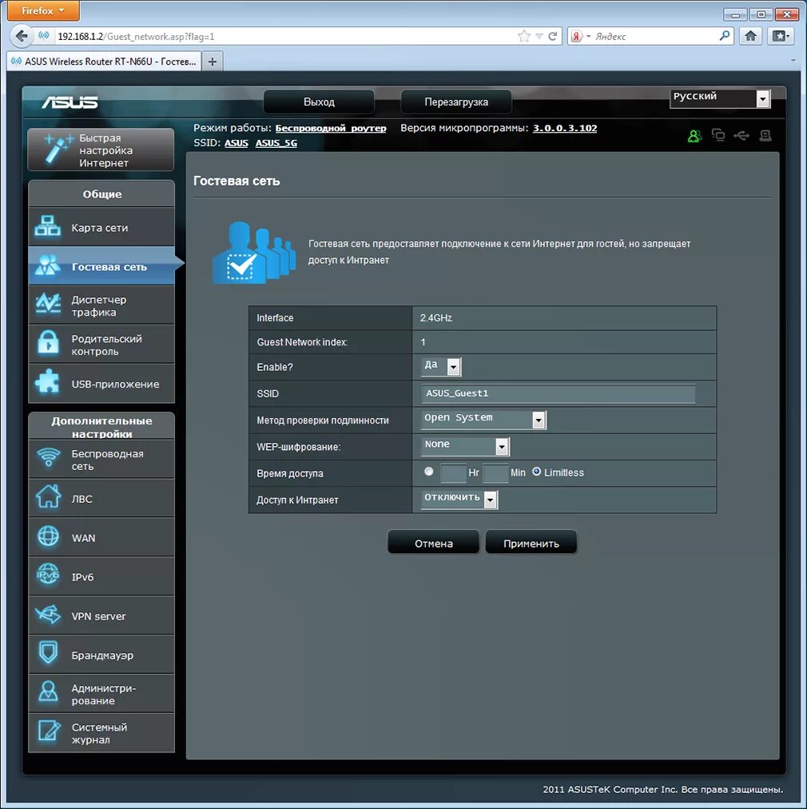Screen dimensions: 807x809
Task: Click the green guest network status icon
Action: [x=694, y=136]
